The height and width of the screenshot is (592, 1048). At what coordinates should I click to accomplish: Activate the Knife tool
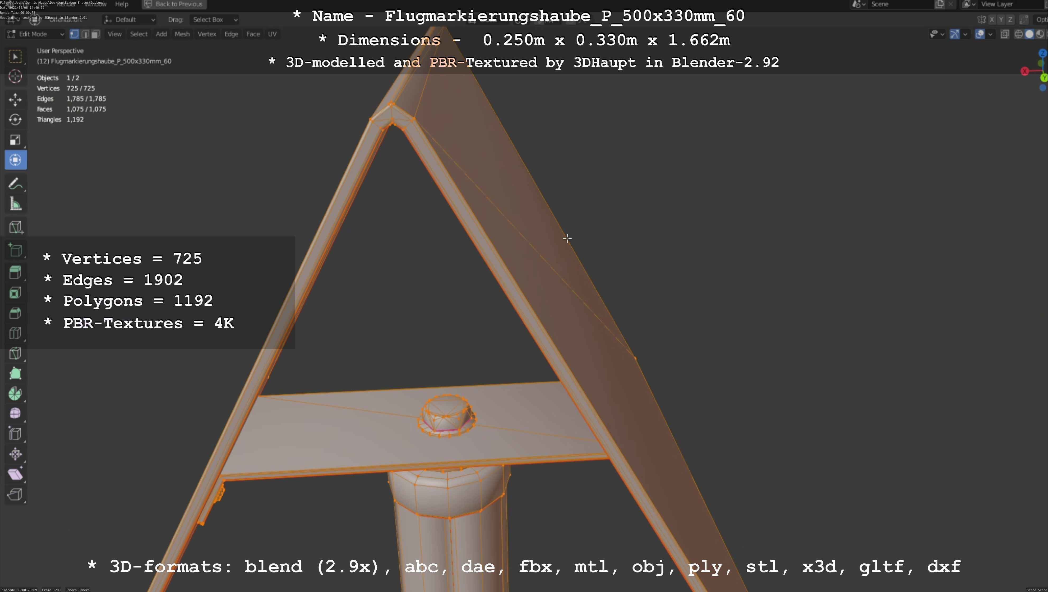pyautogui.click(x=15, y=353)
